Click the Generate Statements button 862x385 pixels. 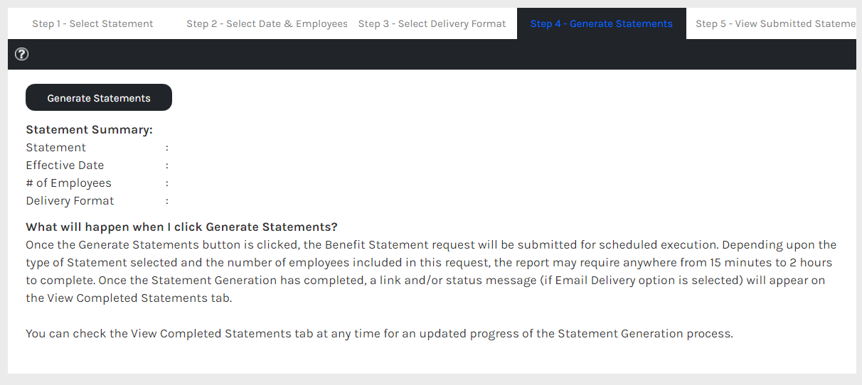(99, 98)
